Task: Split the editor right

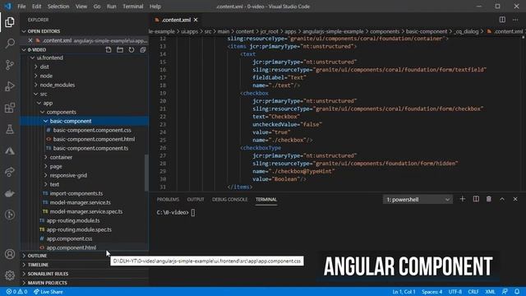Action: (502, 20)
